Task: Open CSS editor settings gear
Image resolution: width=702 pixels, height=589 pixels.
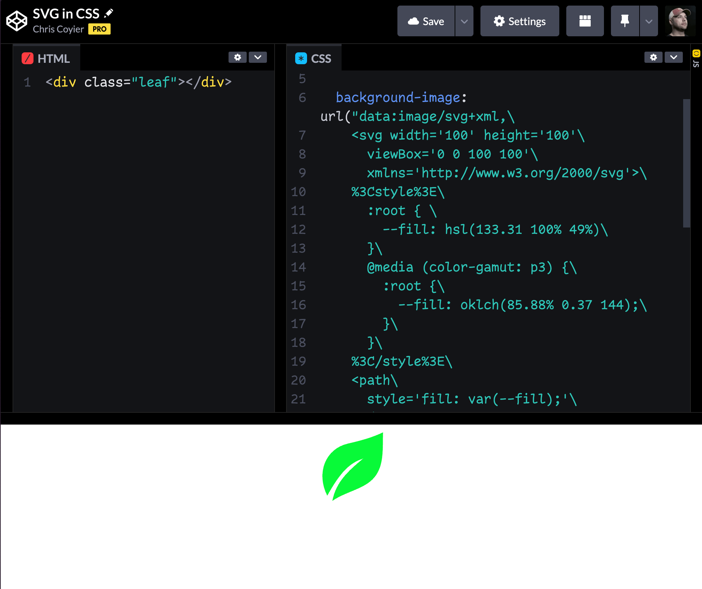Action: point(653,57)
